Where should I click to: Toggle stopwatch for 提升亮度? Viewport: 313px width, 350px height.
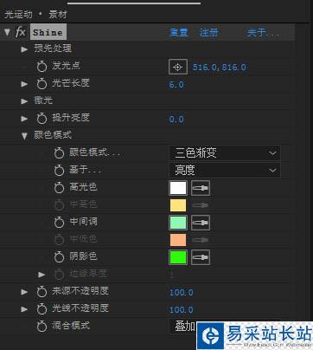pos(42,119)
